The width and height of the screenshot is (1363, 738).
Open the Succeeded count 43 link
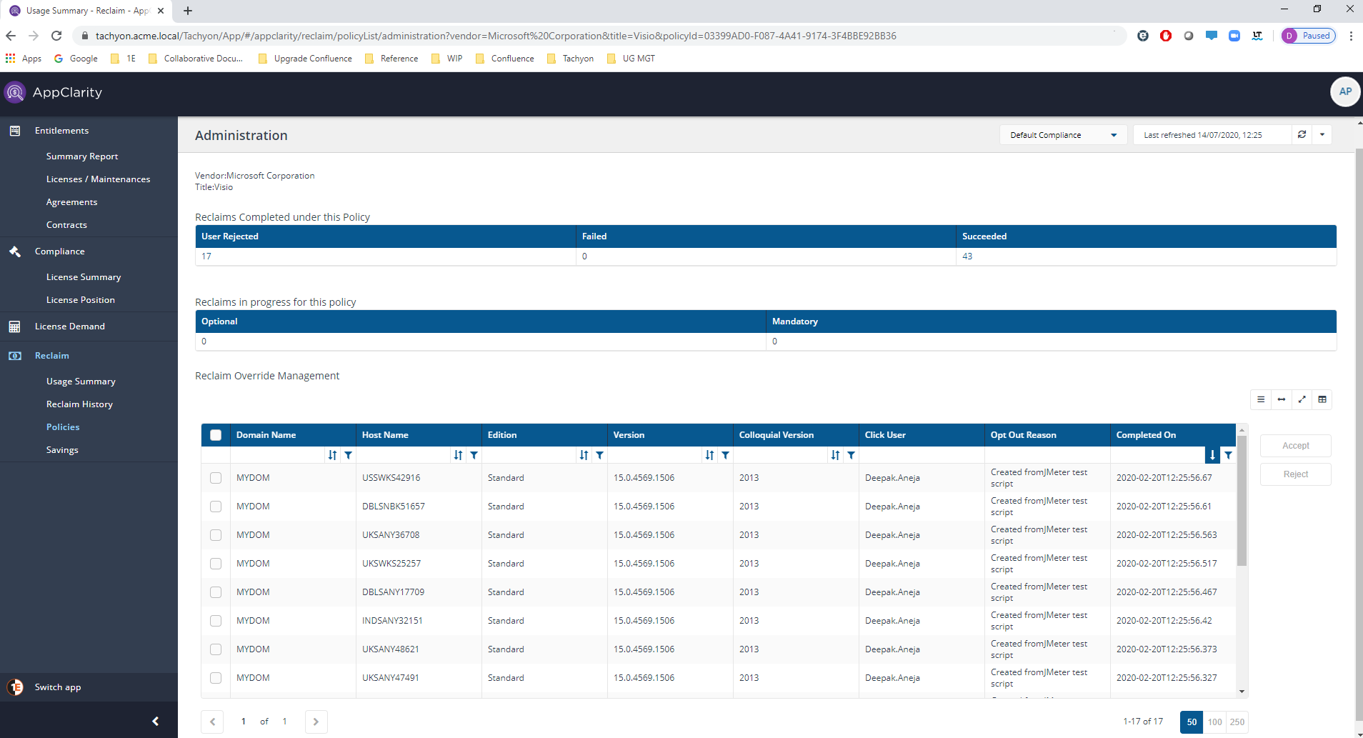click(967, 256)
